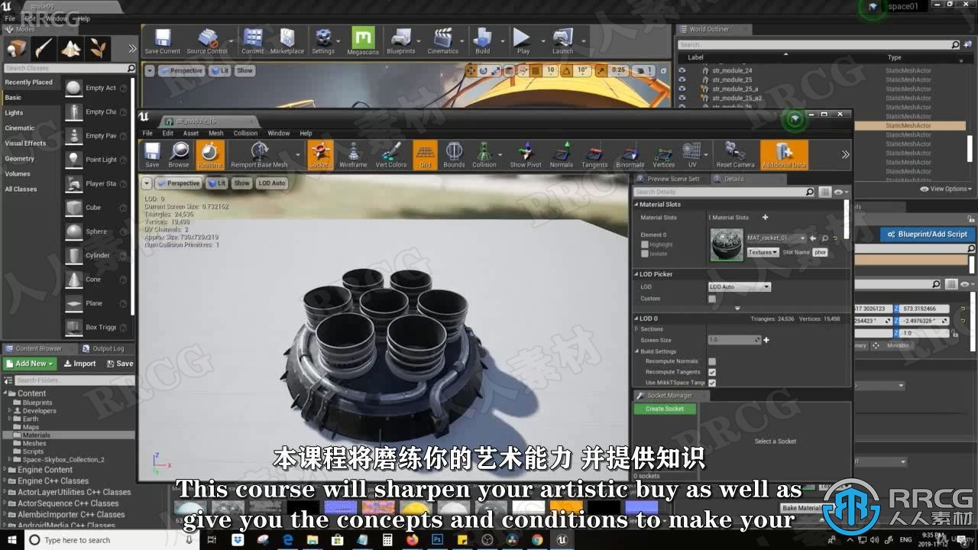Toggle Binormals display in mesh editor
Screen dimensions: 978x550
click(630, 155)
